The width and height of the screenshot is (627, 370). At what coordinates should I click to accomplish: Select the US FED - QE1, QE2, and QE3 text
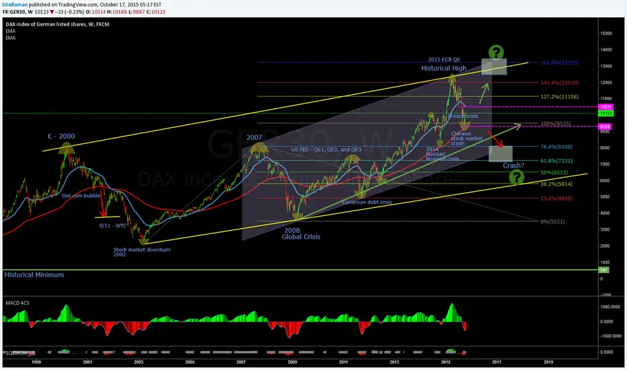coord(326,149)
